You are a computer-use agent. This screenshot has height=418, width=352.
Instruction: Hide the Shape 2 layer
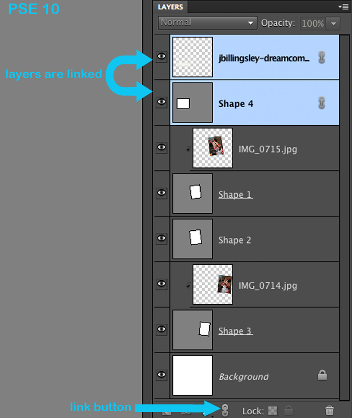[161, 238]
